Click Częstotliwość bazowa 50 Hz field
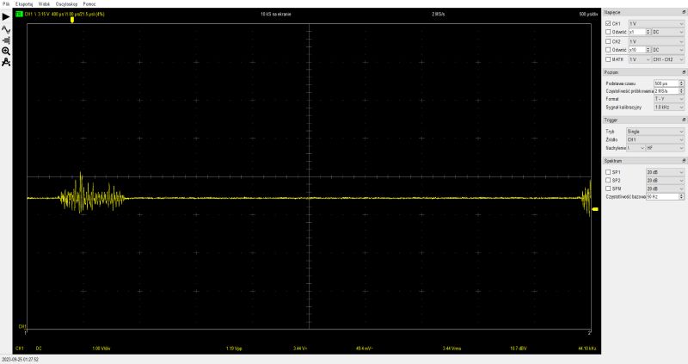The width and height of the screenshot is (688, 364). click(x=662, y=197)
